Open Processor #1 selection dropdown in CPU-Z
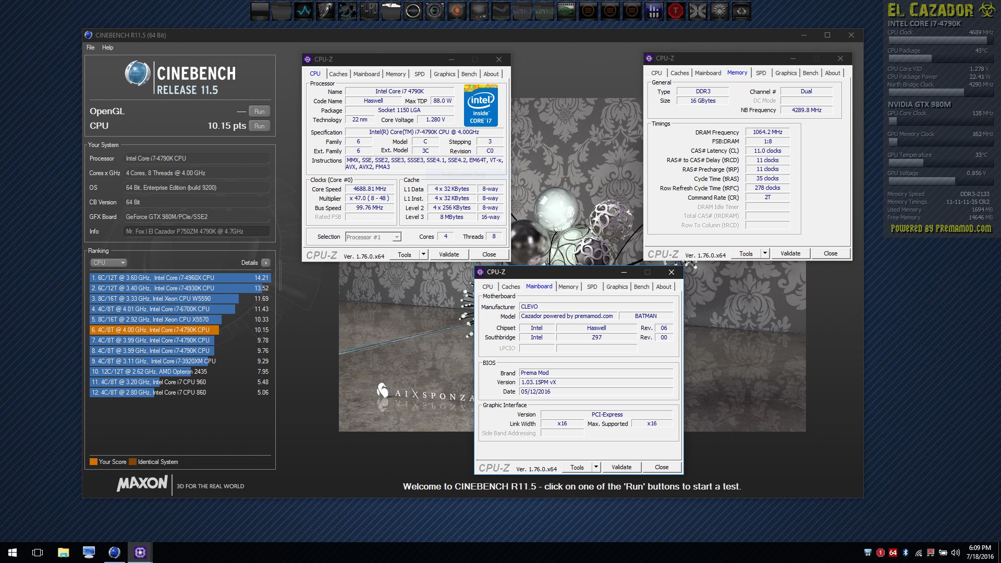The width and height of the screenshot is (1001, 563). (x=373, y=237)
